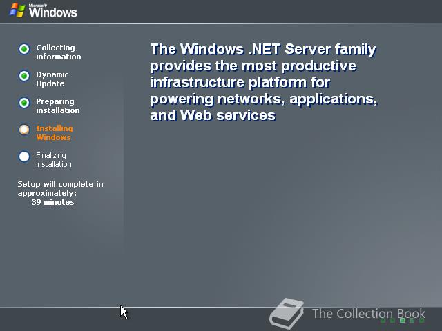Click the 'Preparing installation' step label
442x331 pixels.
(x=58, y=106)
